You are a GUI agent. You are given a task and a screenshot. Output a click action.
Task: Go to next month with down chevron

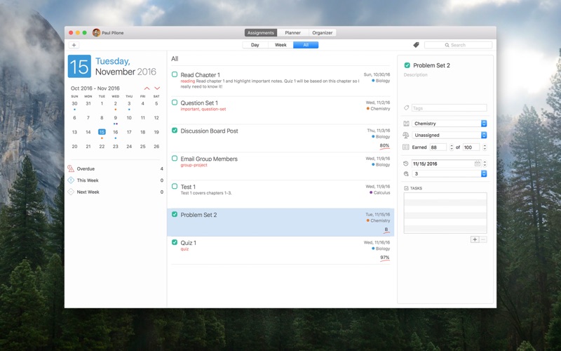pos(157,88)
